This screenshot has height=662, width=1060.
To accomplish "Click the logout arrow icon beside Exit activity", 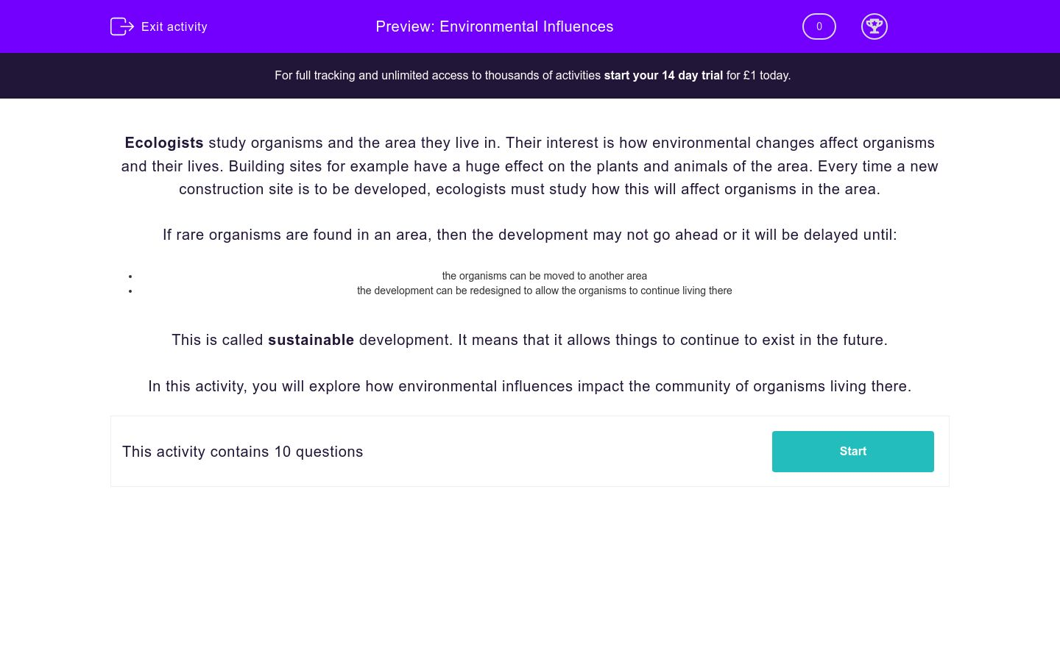I will [122, 26].
